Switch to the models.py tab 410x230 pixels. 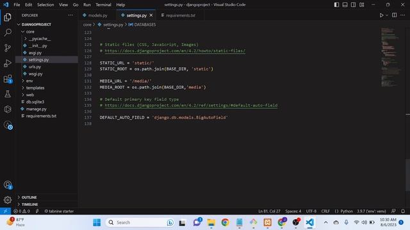point(97,15)
